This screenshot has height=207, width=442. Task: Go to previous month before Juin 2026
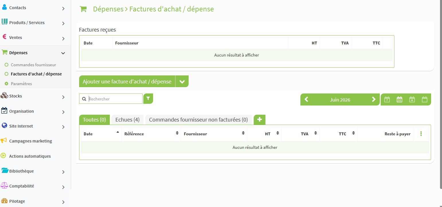306,99
